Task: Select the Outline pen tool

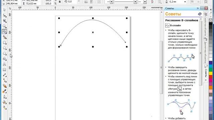Action: [x=4, y=97]
